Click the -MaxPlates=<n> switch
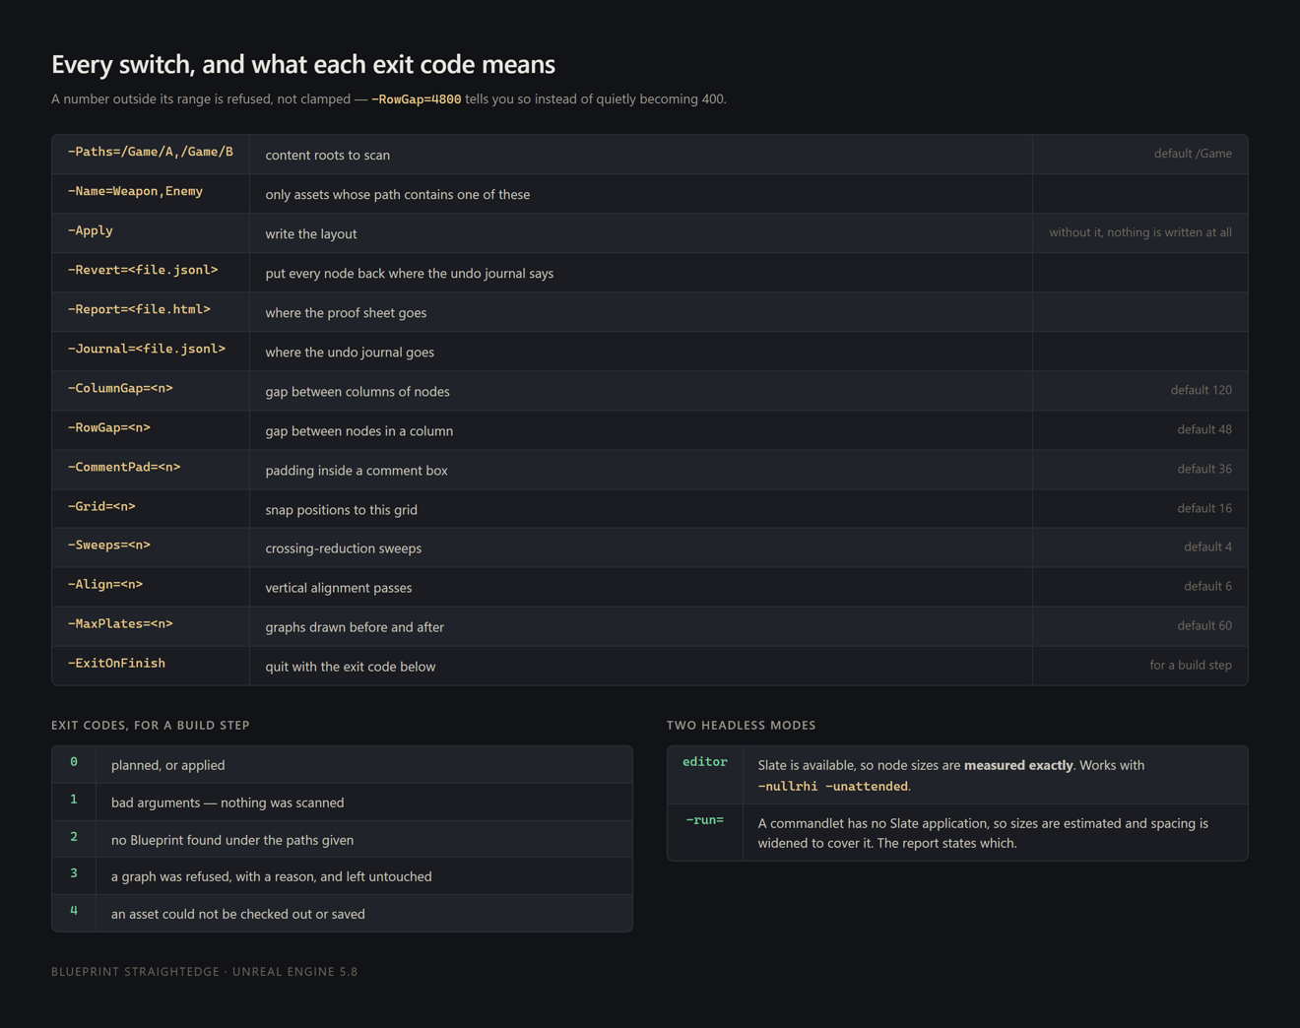This screenshot has height=1028, width=1300. coord(120,624)
